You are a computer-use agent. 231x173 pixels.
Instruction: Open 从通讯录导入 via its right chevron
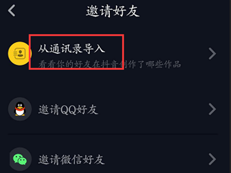click(212, 53)
